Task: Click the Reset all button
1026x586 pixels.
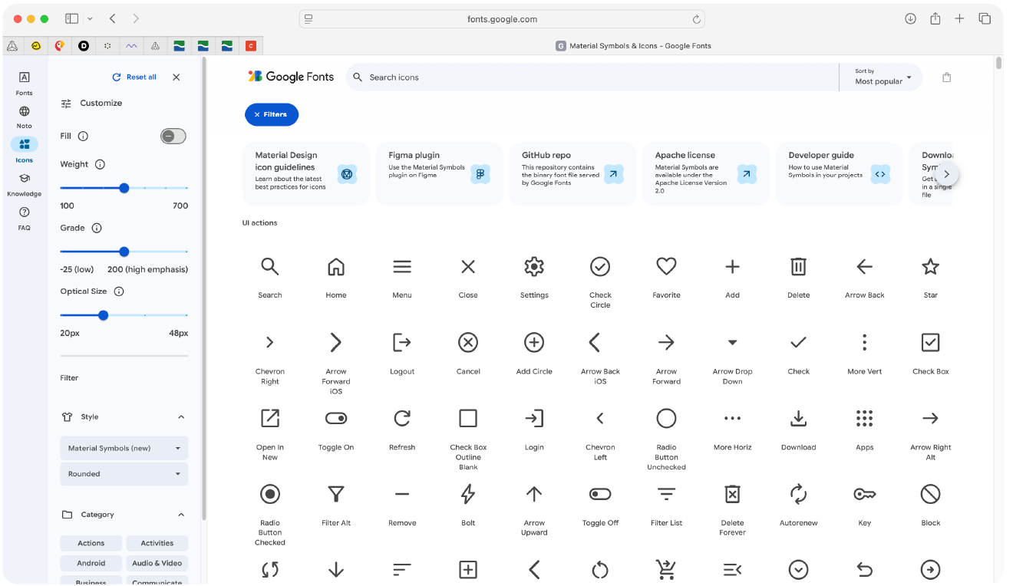Action: pyautogui.click(x=135, y=77)
